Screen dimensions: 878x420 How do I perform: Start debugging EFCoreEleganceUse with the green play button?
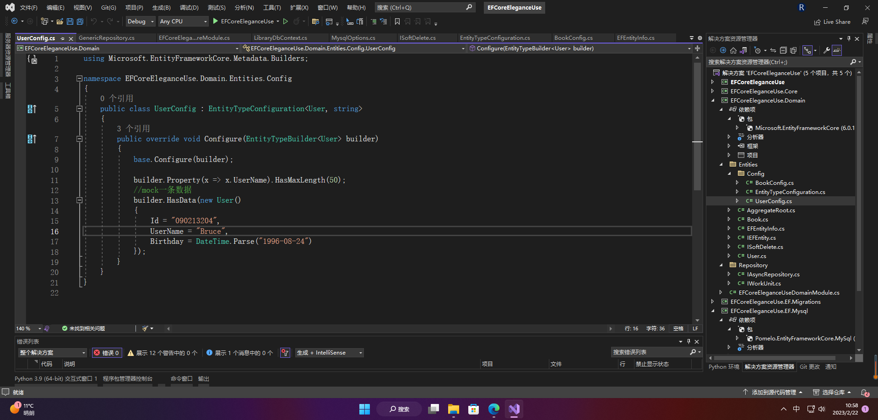point(216,21)
